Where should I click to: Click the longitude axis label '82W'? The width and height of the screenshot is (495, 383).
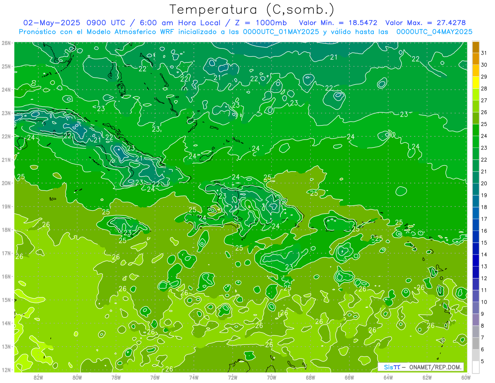point(38,377)
